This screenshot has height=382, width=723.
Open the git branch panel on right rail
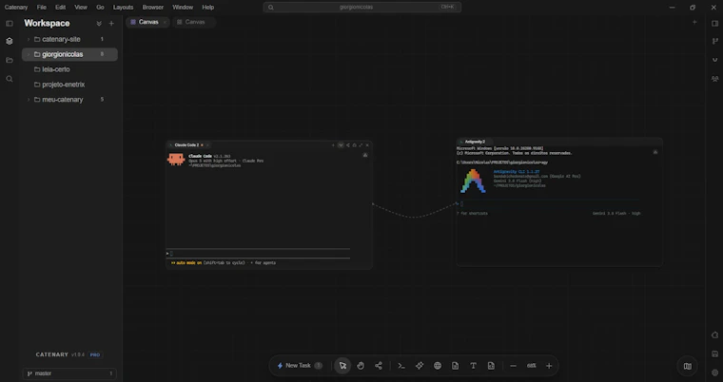[714, 41]
